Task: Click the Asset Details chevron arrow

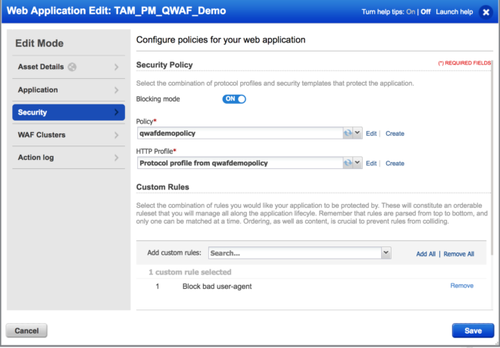Action: point(117,67)
